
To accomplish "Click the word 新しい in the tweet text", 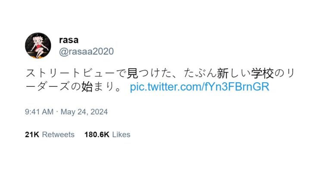I will pyautogui.click(x=233, y=73).
